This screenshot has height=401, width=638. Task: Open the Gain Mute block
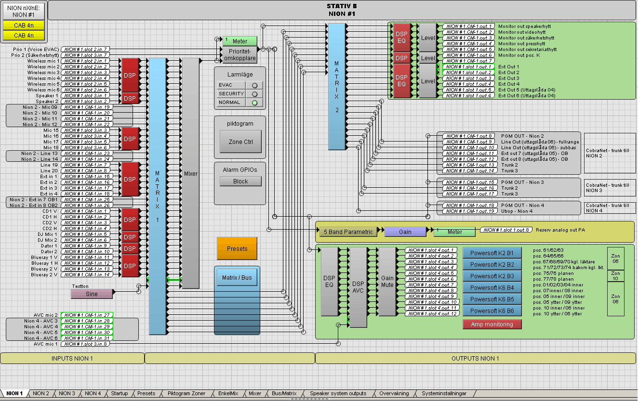coord(387,282)
